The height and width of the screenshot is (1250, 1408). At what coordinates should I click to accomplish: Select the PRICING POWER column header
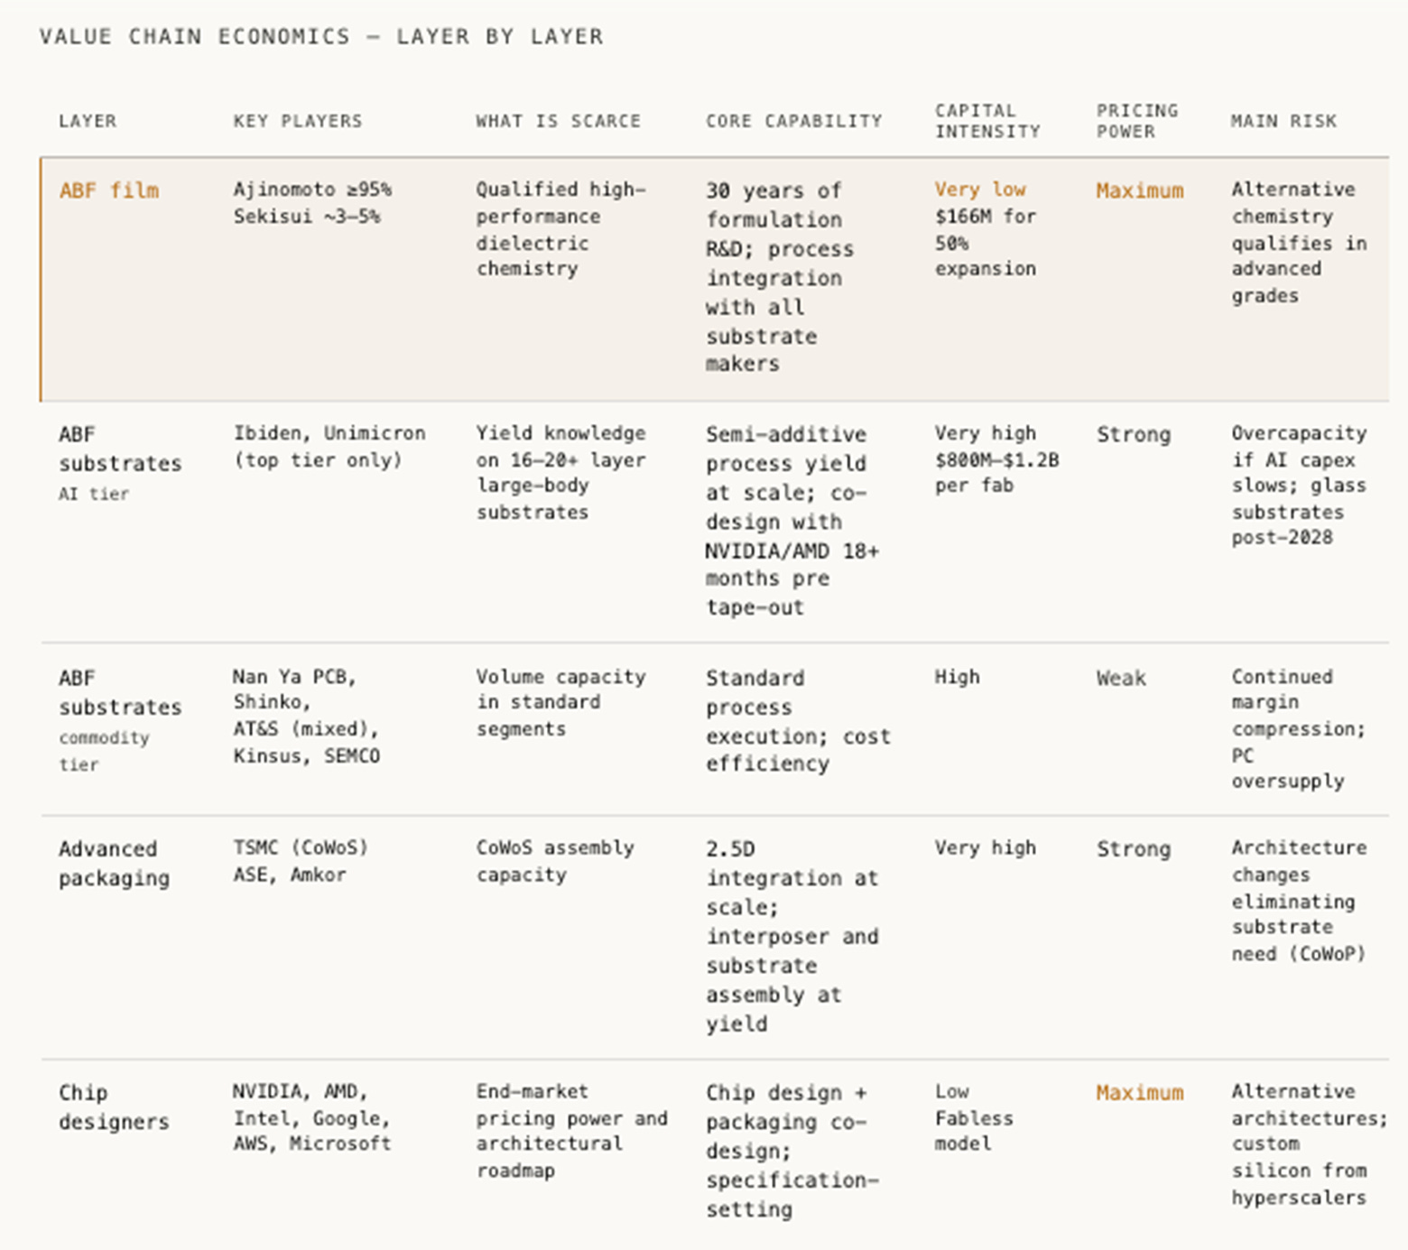(1137, 121)
